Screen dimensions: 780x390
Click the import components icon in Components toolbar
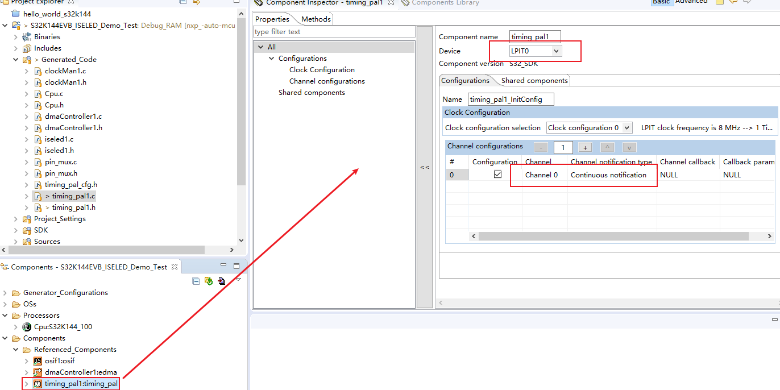tap(222, 281)
